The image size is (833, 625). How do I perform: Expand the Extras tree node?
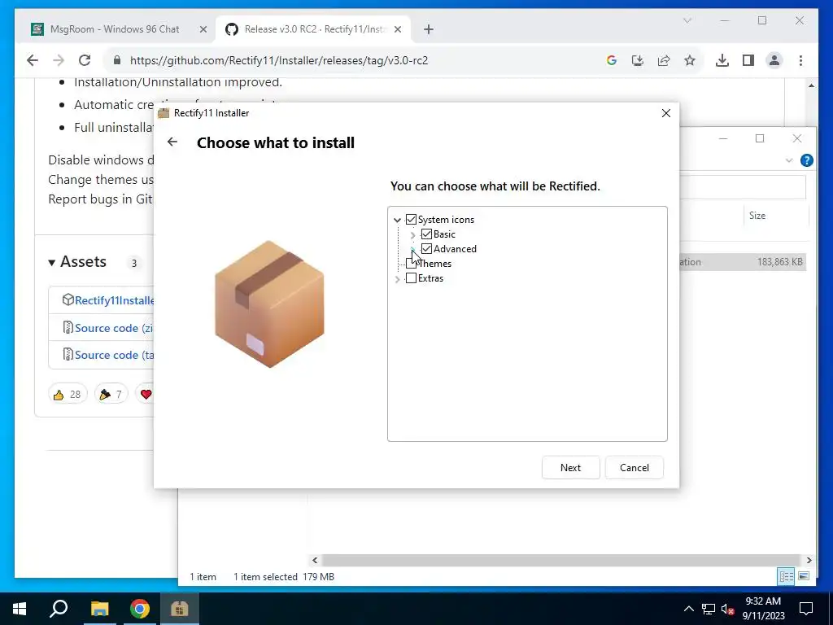click(397, 278)
